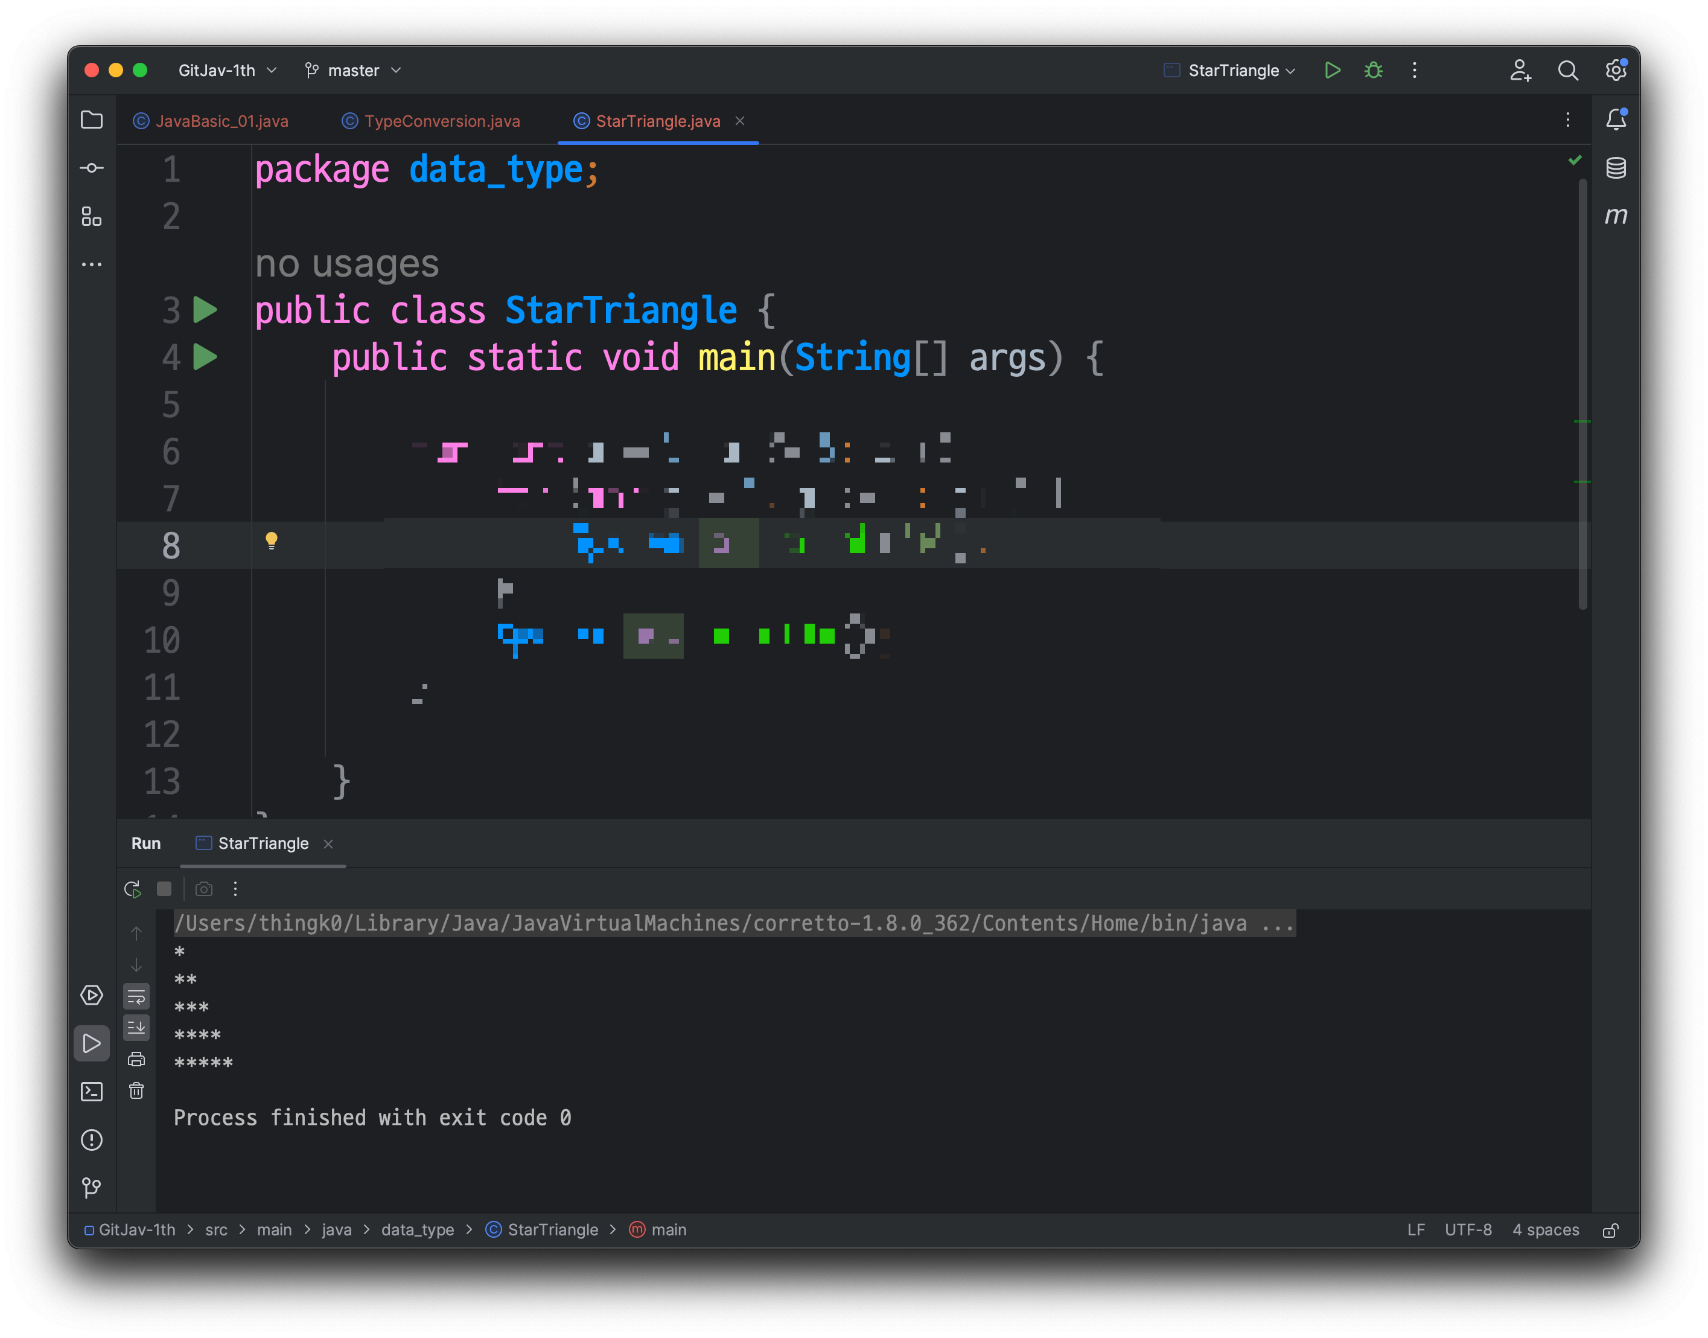
Task: Open the master branch dropdown
Action: [353, 71]
